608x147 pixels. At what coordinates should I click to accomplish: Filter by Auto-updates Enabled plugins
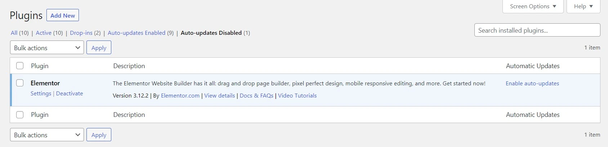tap(137, 33)
